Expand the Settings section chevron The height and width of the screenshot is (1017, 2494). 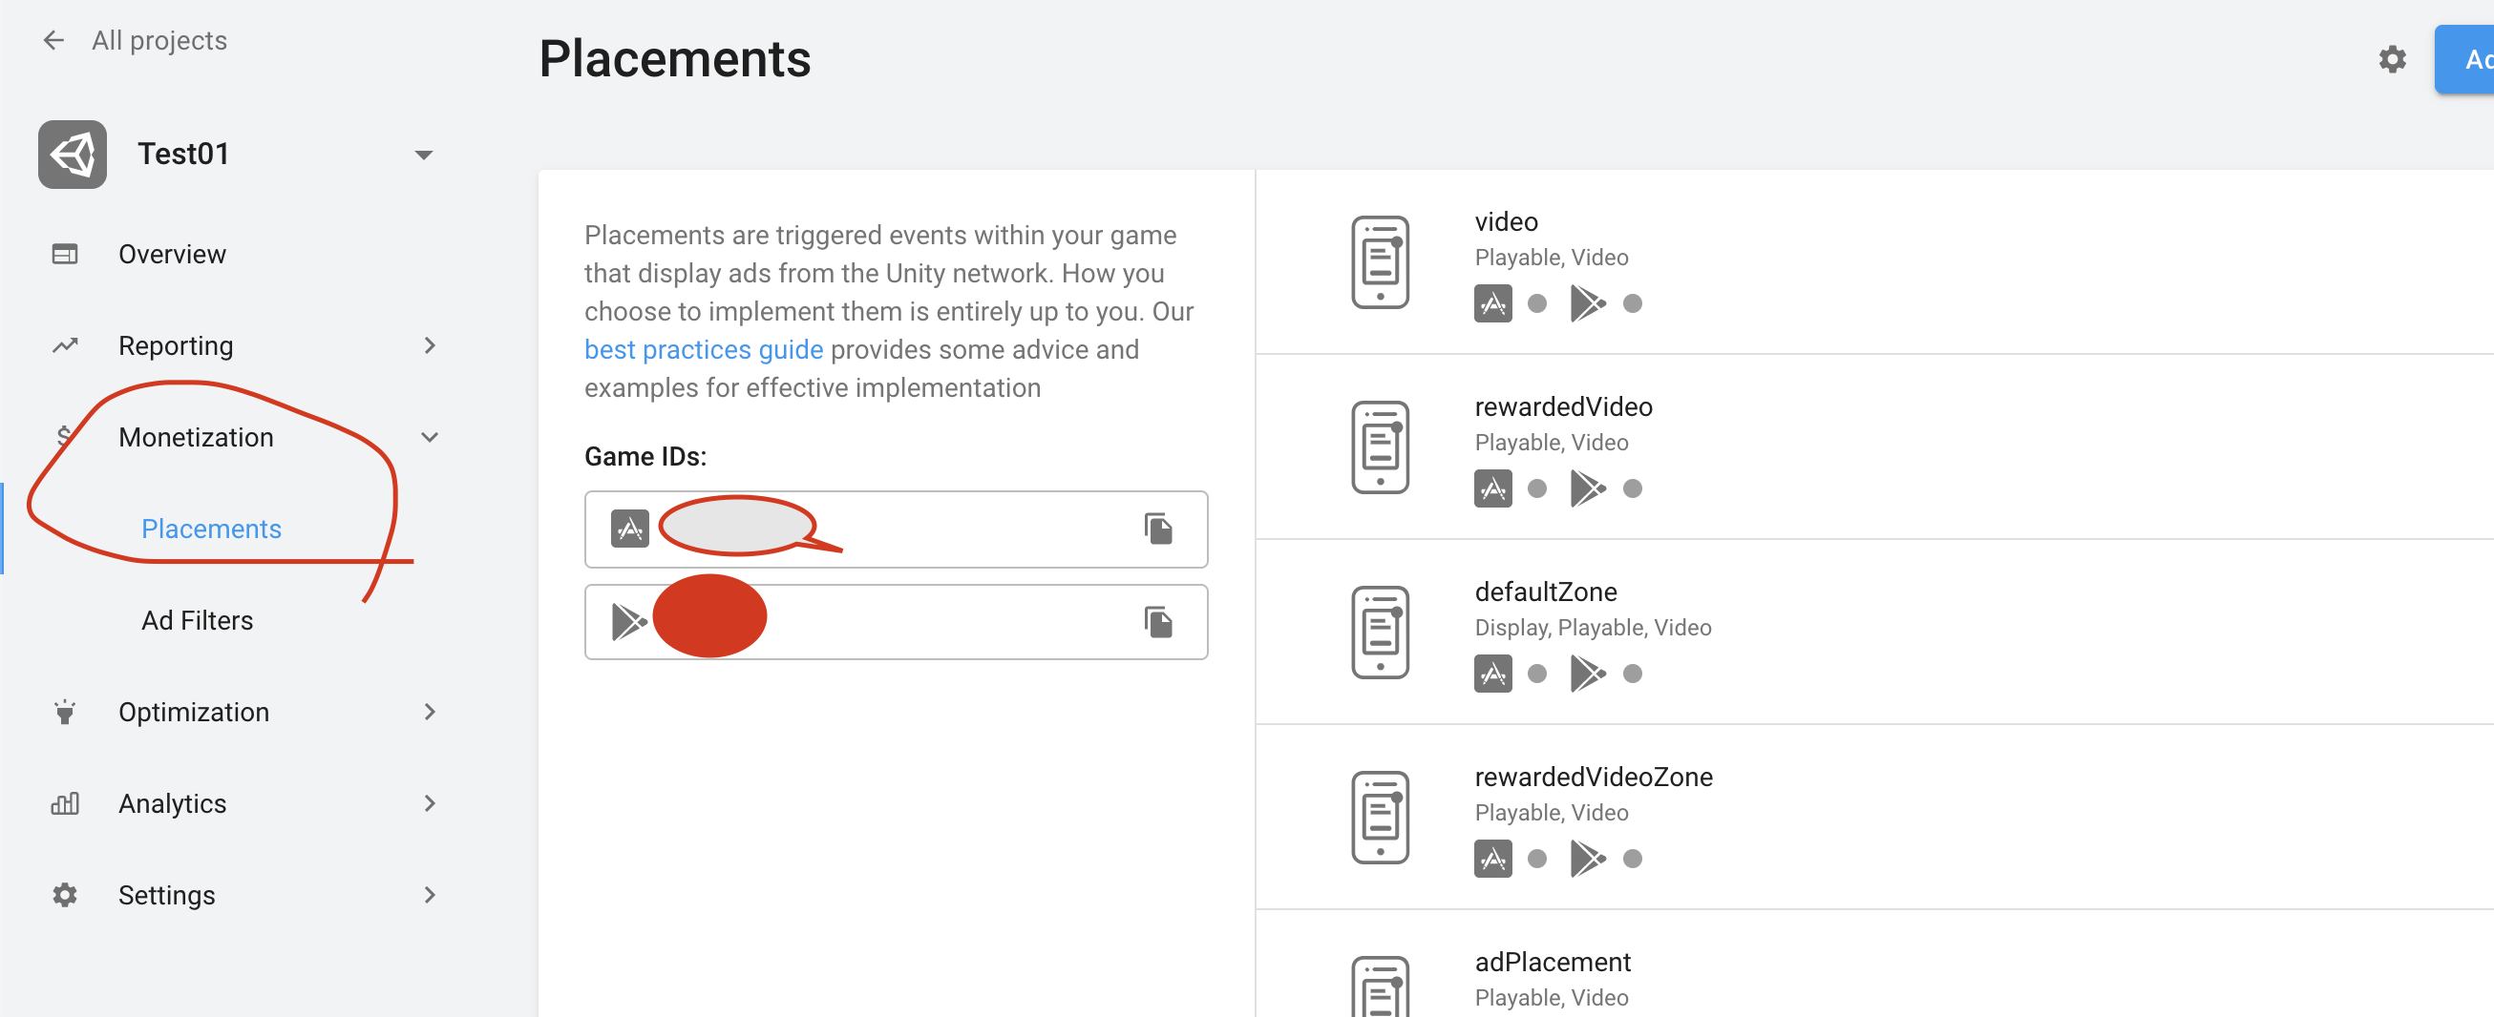click(x=430, y=895)
